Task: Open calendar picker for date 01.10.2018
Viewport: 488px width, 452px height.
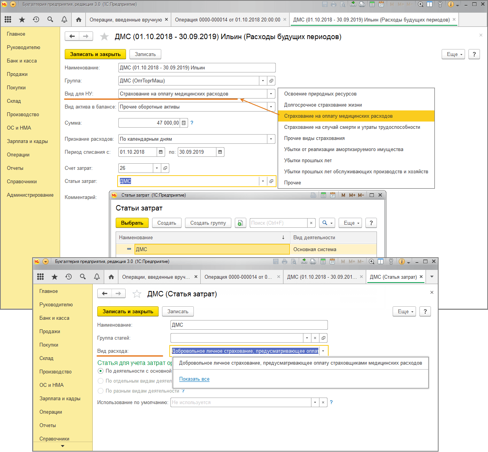Action: pos(161,152)
